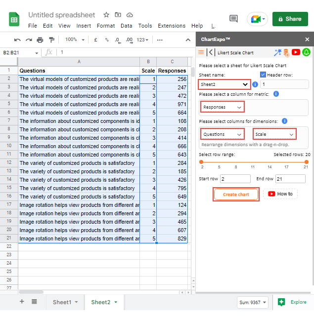Click the green notification bell icon
The width and height of the screenshot is (314, 317).
click(306, 52)
